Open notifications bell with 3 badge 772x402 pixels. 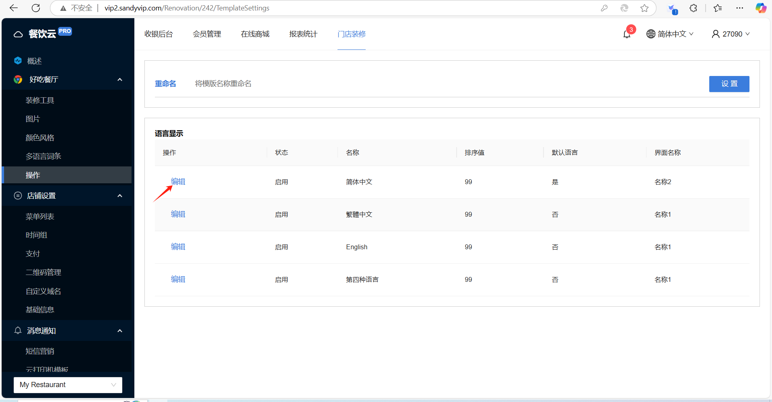(627, 34)
